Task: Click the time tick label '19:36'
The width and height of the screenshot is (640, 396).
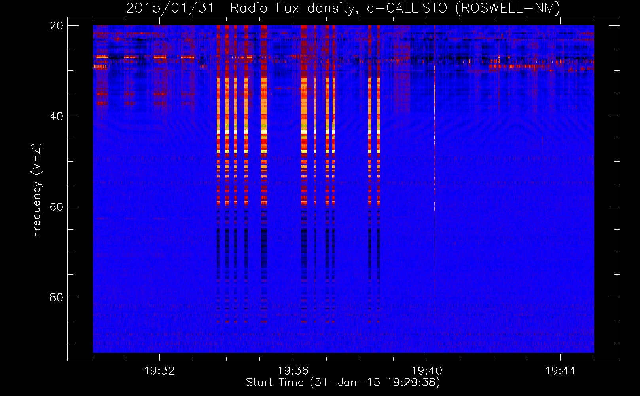Action: coord(293,371)
